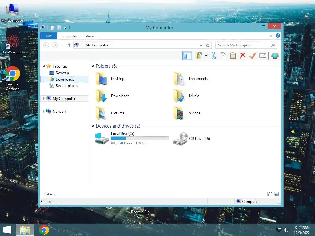Switch to the View ribbon tab
Viewport: 315px width, 236px height.
pyautogui.click(x=90, y=36)
